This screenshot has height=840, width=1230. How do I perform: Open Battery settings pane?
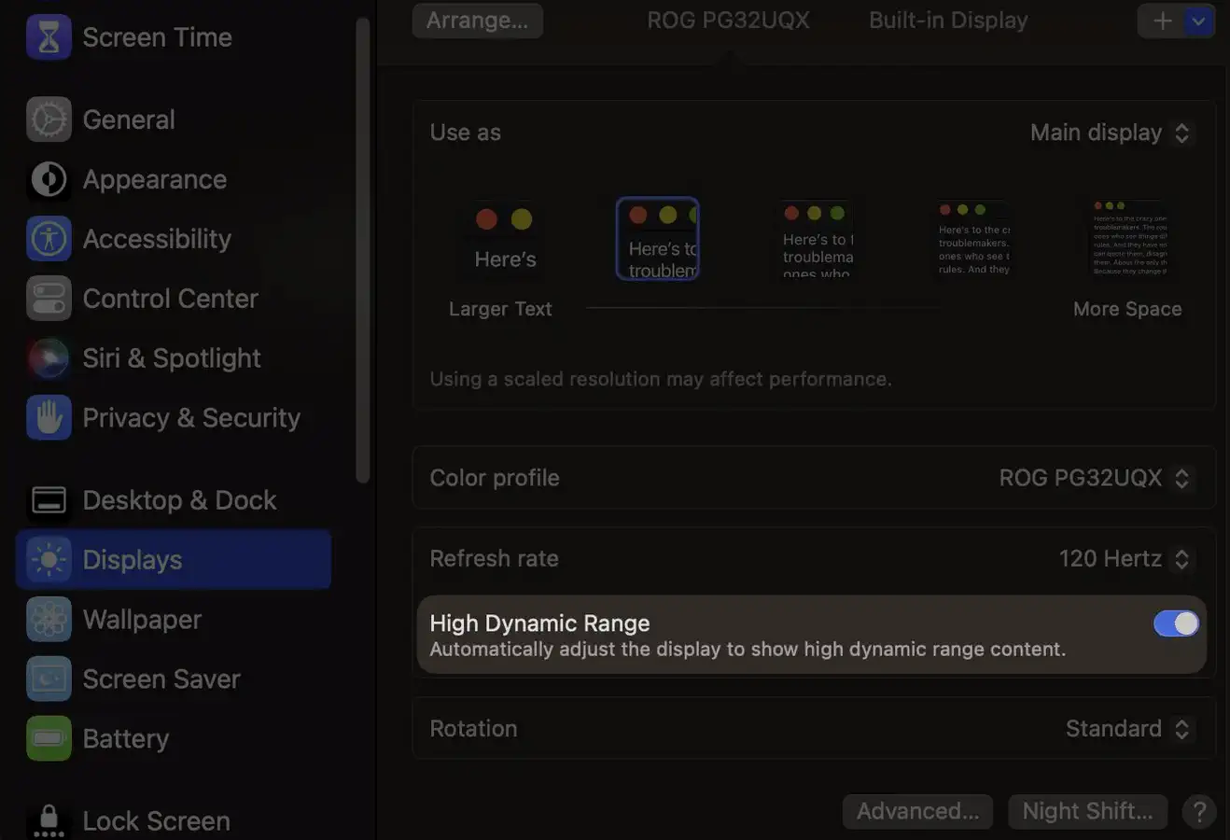click(174, 739)
